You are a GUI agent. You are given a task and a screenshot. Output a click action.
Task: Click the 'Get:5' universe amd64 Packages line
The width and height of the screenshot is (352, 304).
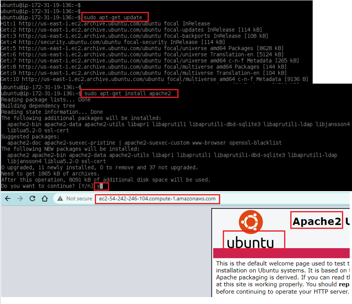tap(142, 48)
